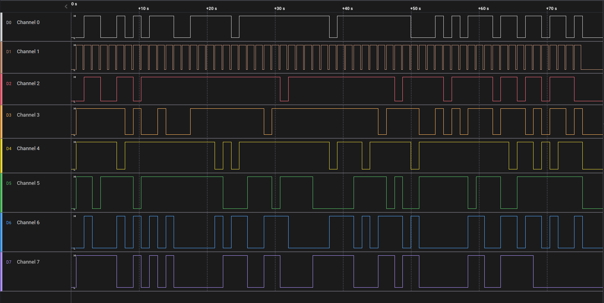This screenshot has height=303, width=604.
Task: Click the purple color bar of Channel 7
Action: click(x=1, y=271)
